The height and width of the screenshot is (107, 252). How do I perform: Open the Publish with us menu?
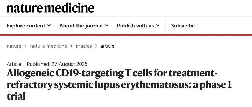(x=138, y=26)
